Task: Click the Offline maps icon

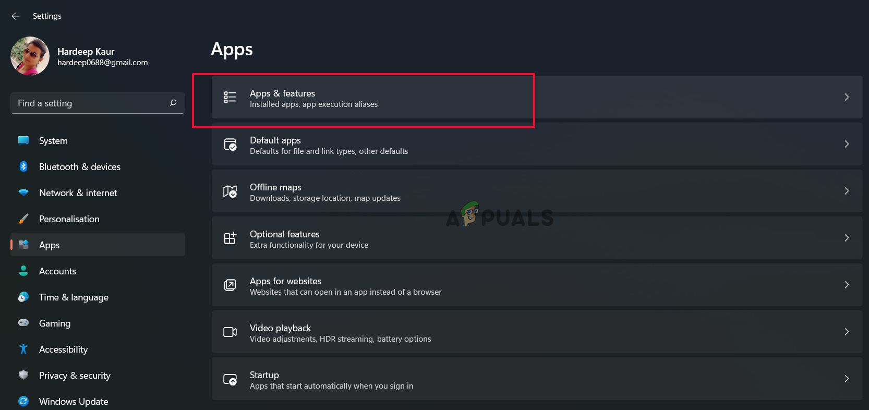Action: [230, 191]
